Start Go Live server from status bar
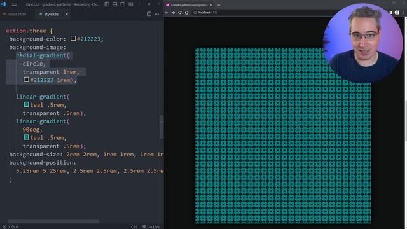Viewport: 407px width, 229px height. pos(151,226)
